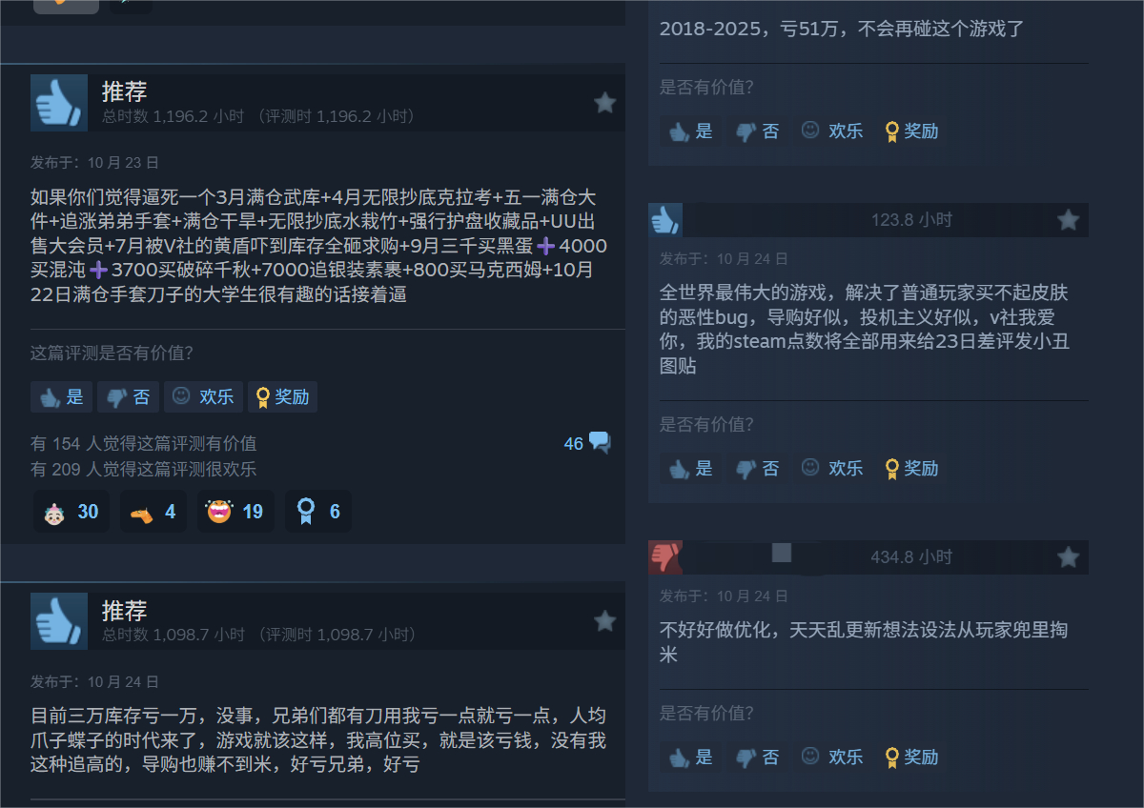This screenshot has height=808, width=1144.
Task: Vote 否 on the 1,196.2 hour review
Action: click(x=128, y=397)
